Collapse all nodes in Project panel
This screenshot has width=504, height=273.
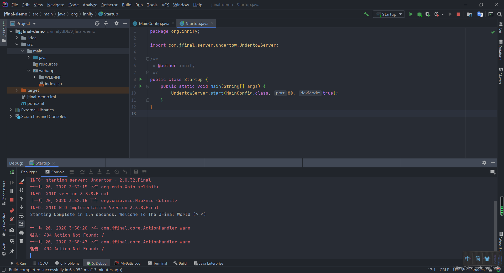point(106,23)
